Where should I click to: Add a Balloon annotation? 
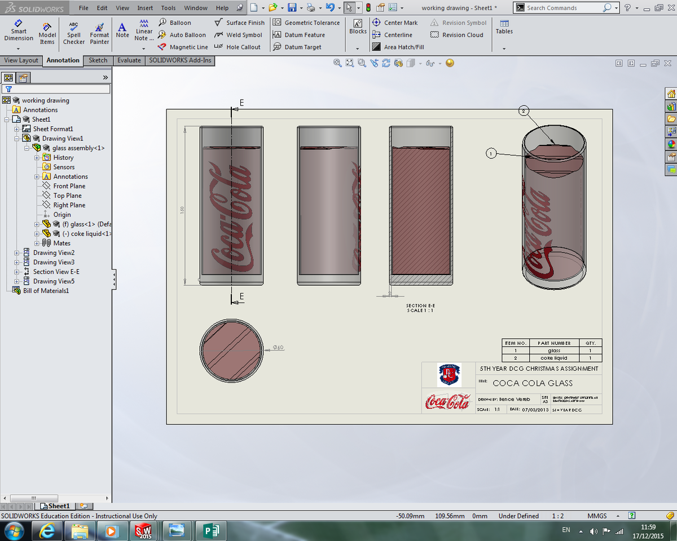tap(174, 23)
